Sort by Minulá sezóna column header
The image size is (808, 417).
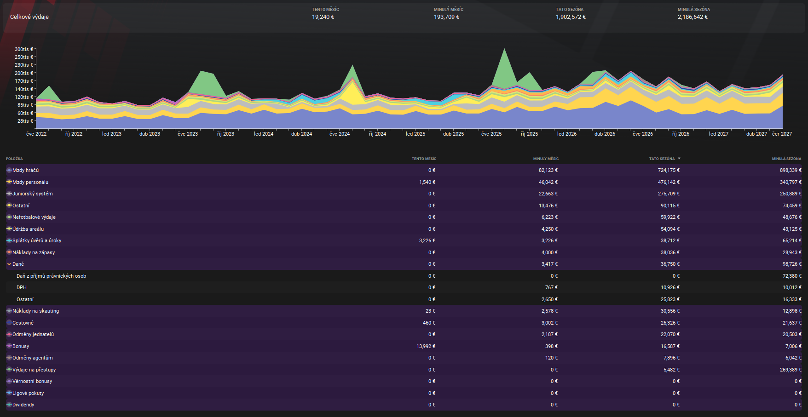click(786, 159)
